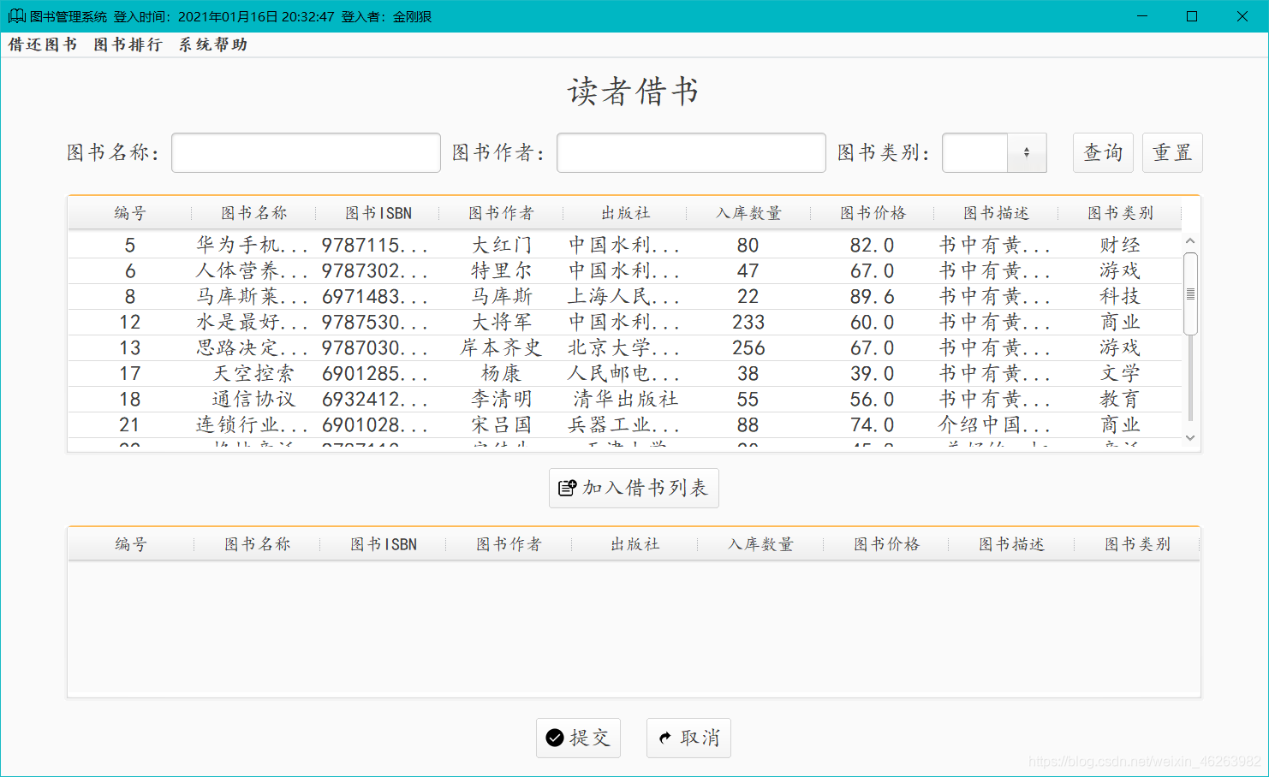Click publisher cell 北京大学...
The image size is (1269, 777).
pos(625,347)
